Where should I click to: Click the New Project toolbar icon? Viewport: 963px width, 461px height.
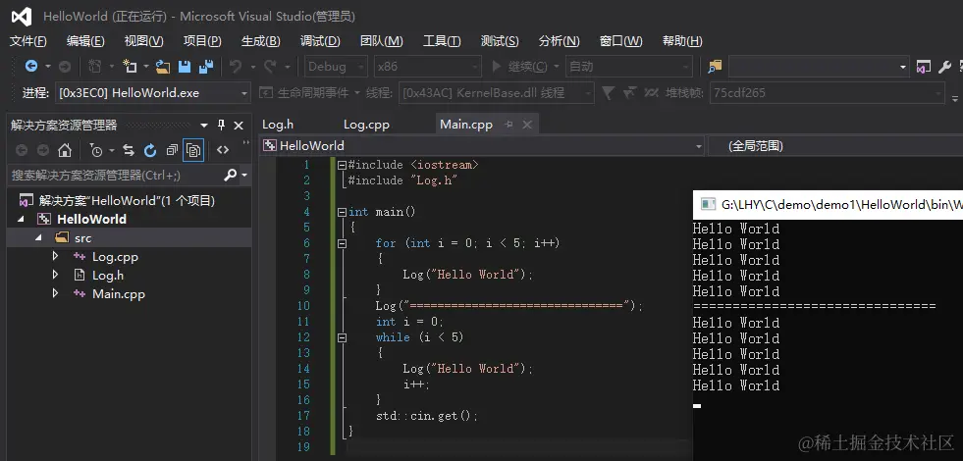coord(94,67)
